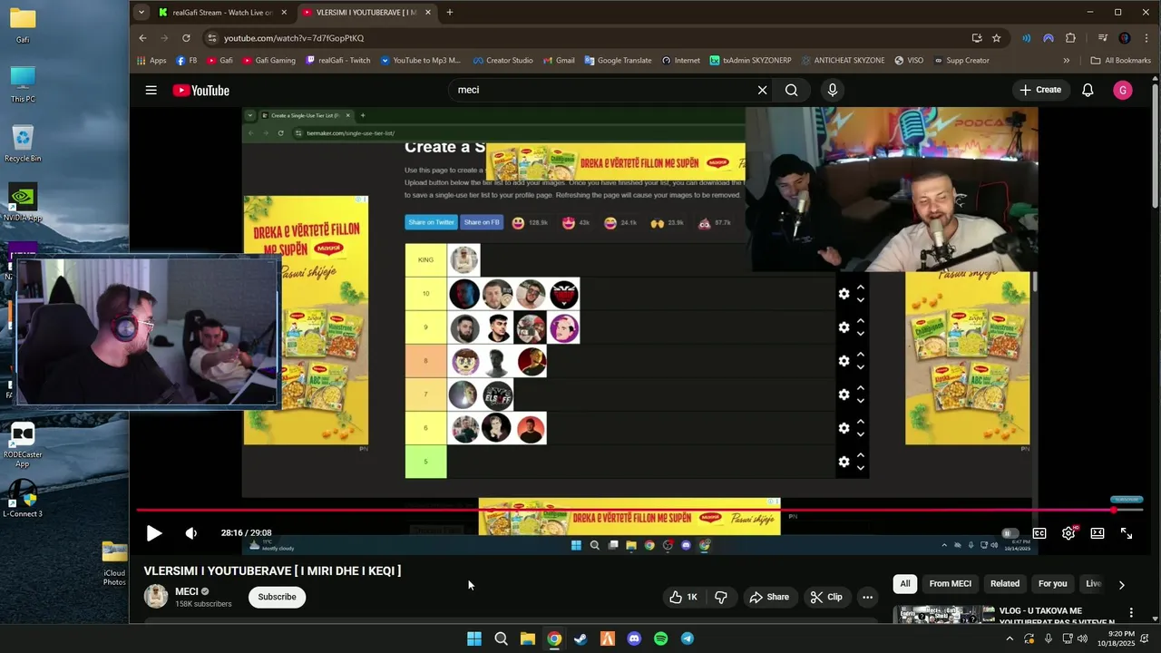Show more filter chips with right arrow
The image size is (1161, 653).
pos(1121,585)
